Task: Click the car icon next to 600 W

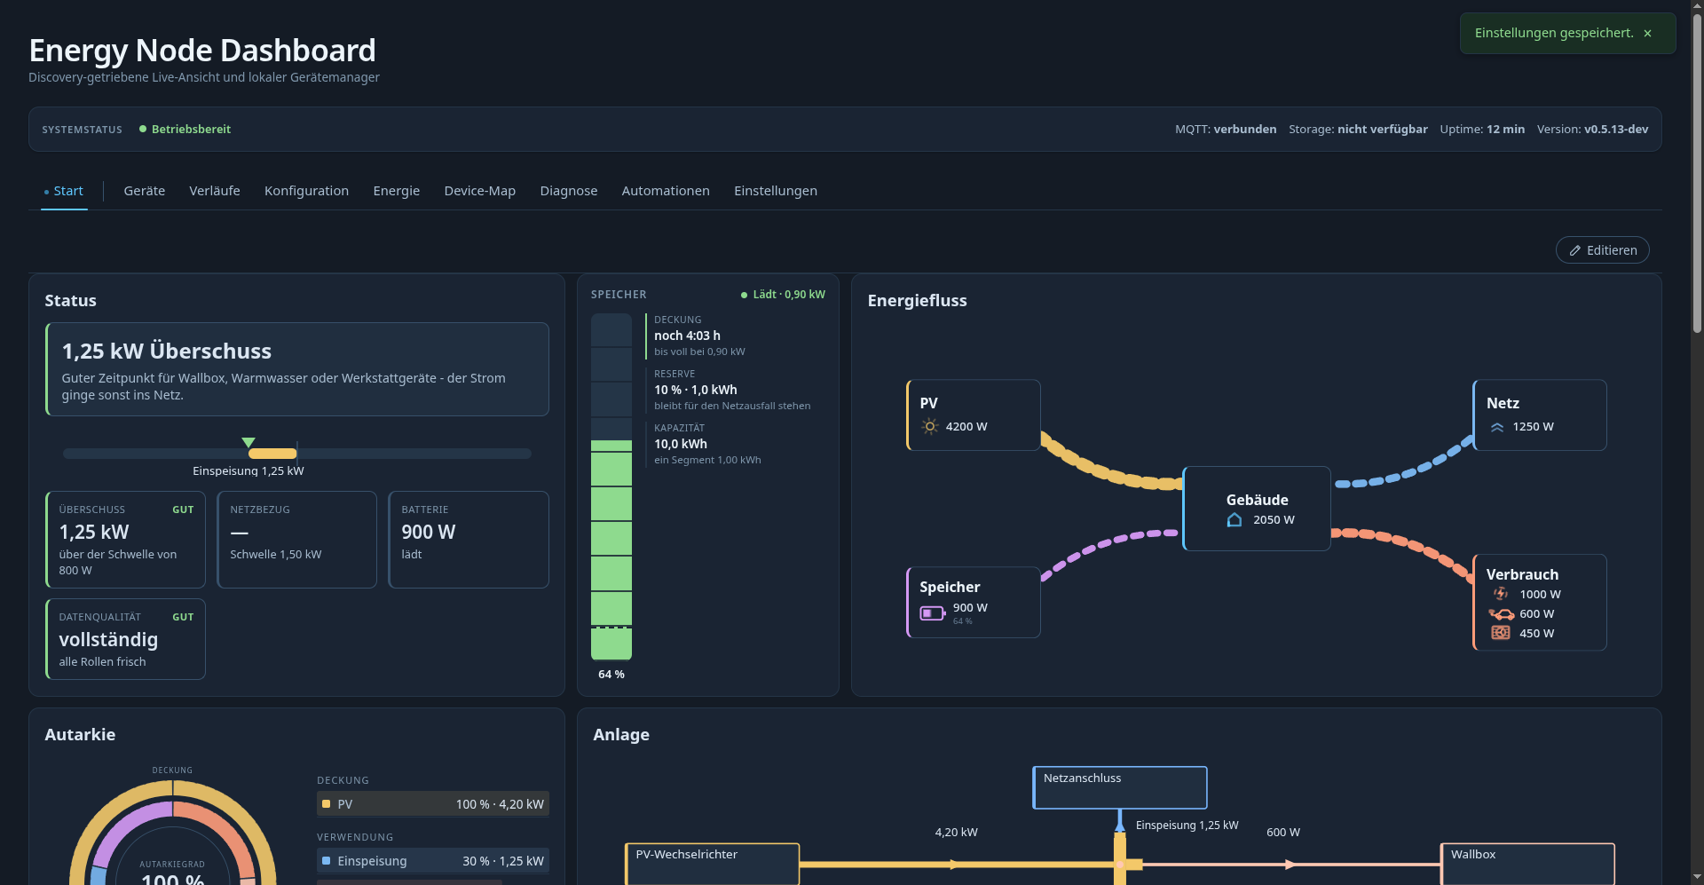Action: [1502, 614]
